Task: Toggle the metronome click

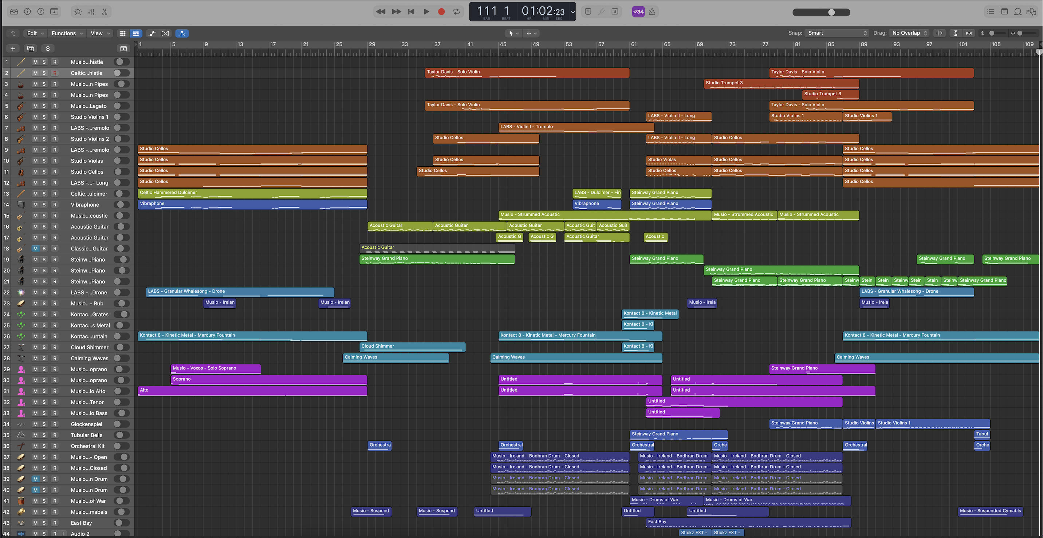Action: (652, 12)
